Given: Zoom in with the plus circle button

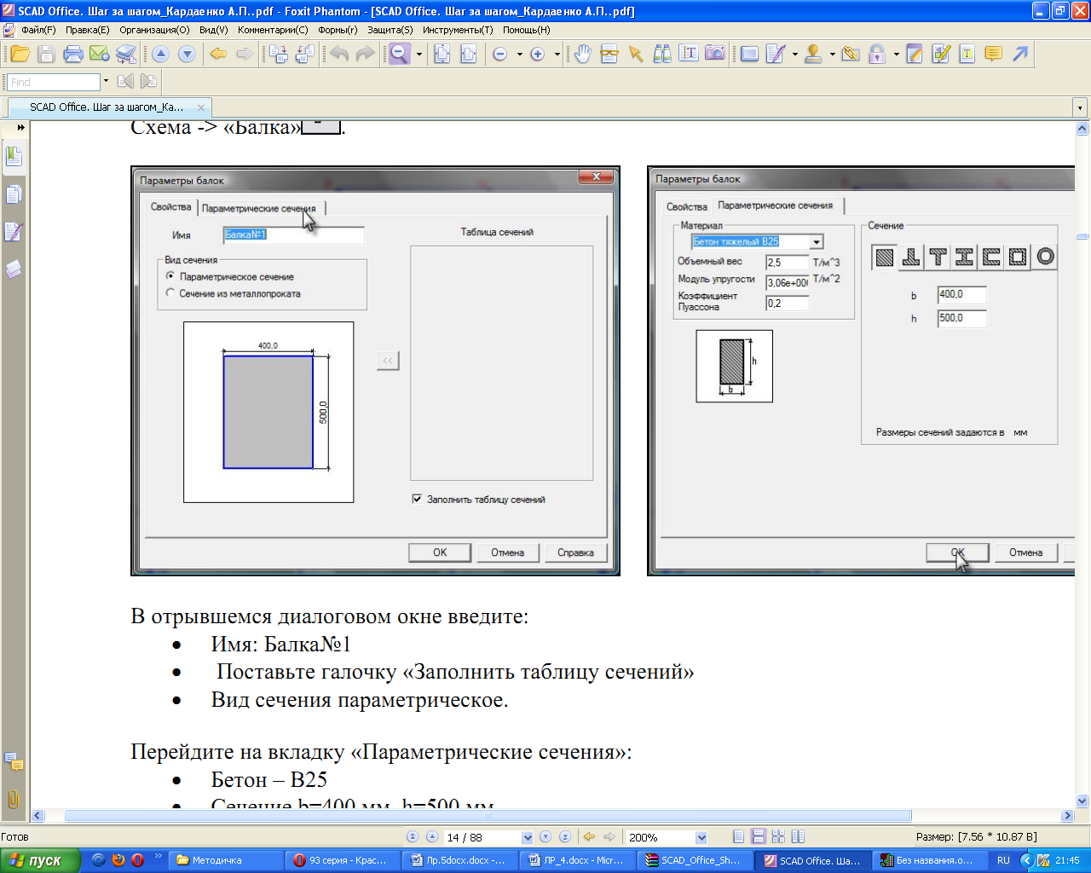Looking at the screenshot, I should [538, 54].
